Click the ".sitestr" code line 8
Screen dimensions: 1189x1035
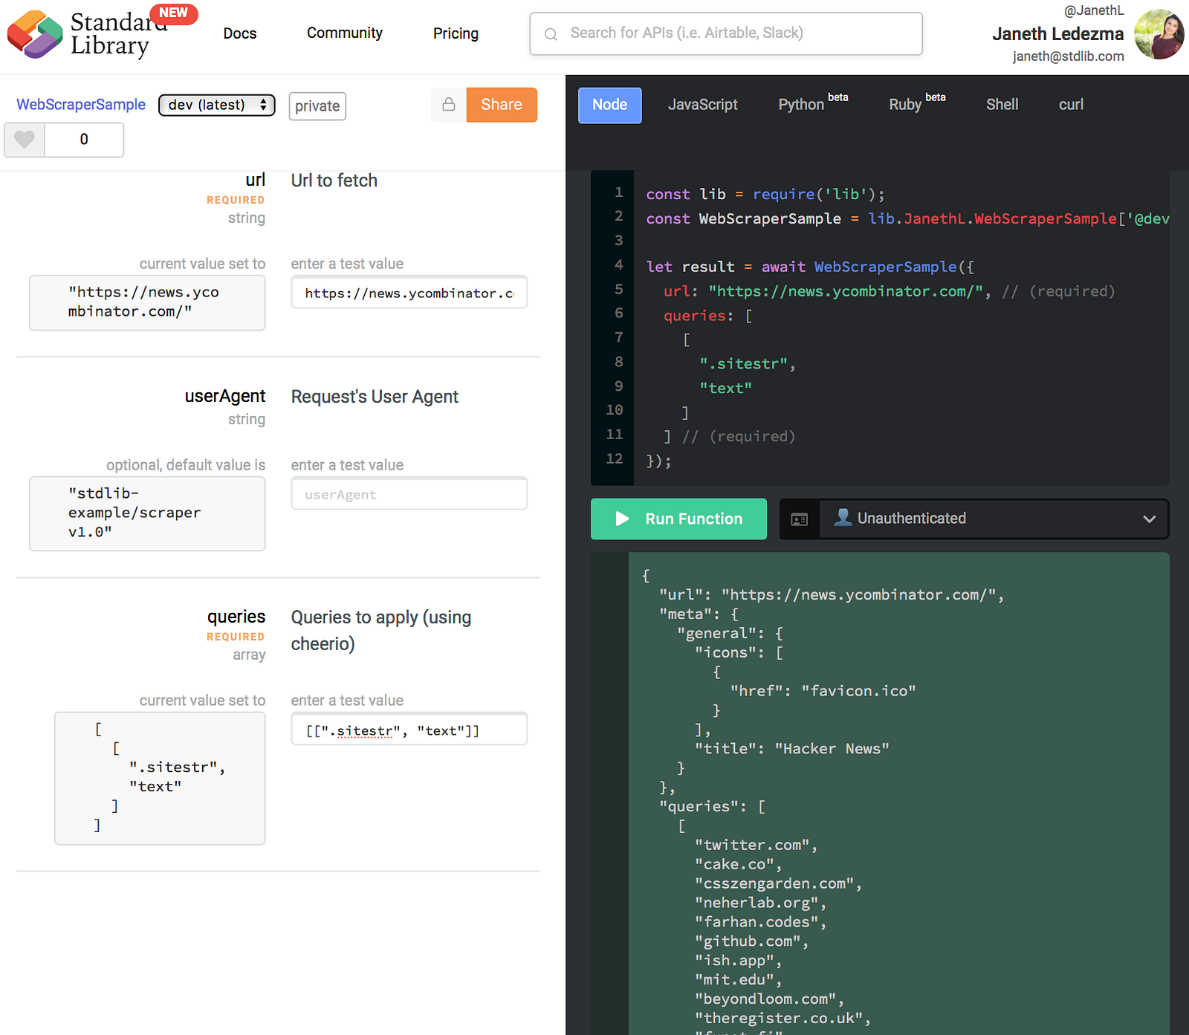747,364
